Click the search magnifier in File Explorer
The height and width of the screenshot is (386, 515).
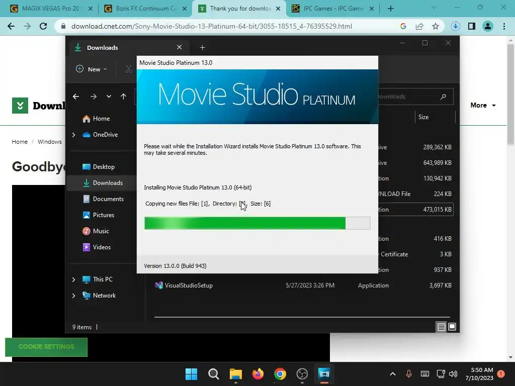[x=443, y=96]
